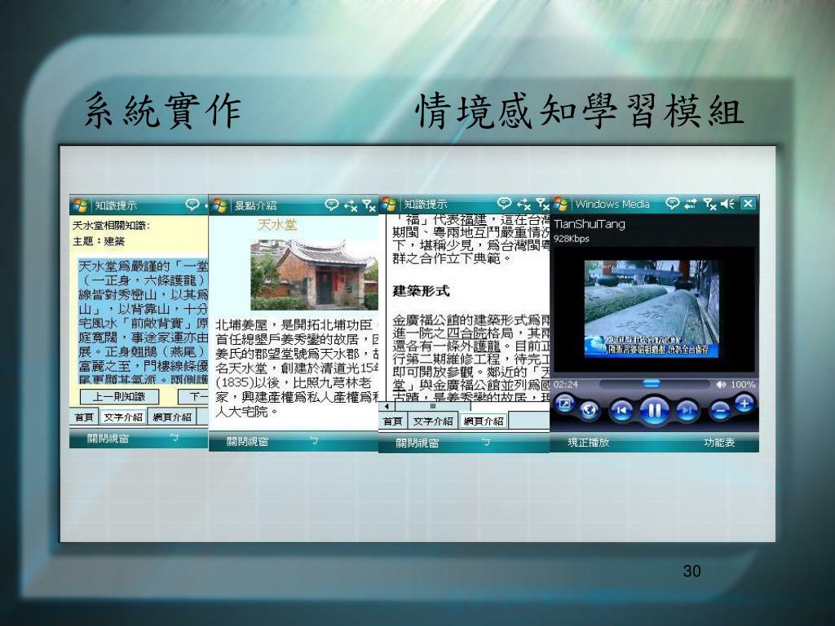The width and height of the screenshot is (835, 626).
Task: Follow the 四合院 underlined link
Action: [x=466, y=333]
